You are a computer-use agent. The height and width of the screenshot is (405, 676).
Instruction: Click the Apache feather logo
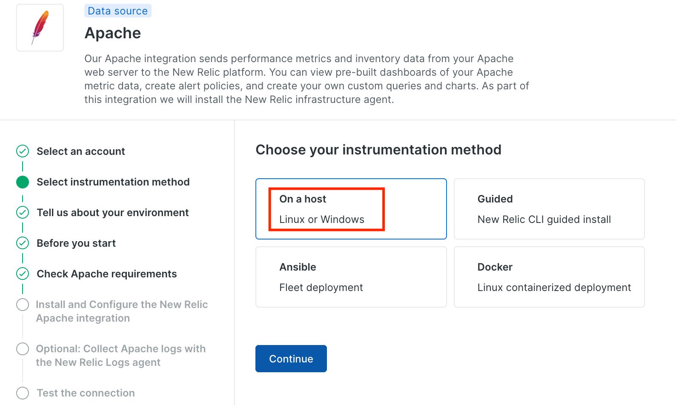pos(40,28)
